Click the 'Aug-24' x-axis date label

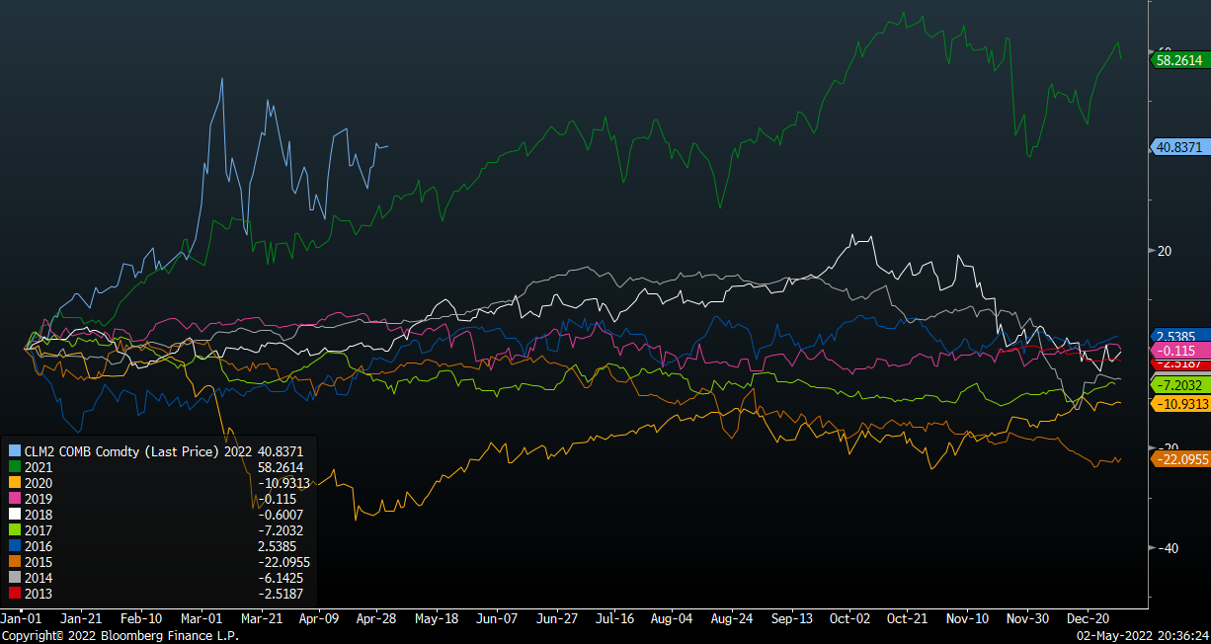[732, 618]
